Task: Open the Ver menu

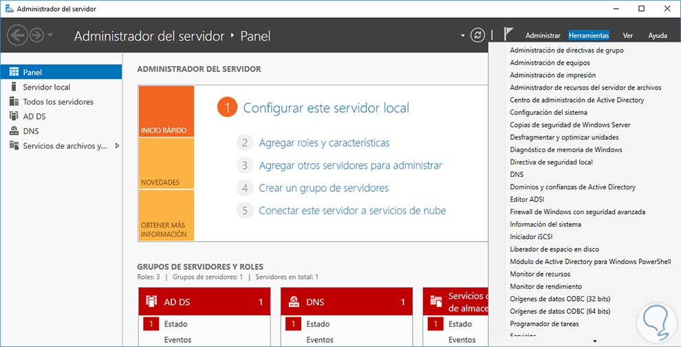Action: coord(627,36)
